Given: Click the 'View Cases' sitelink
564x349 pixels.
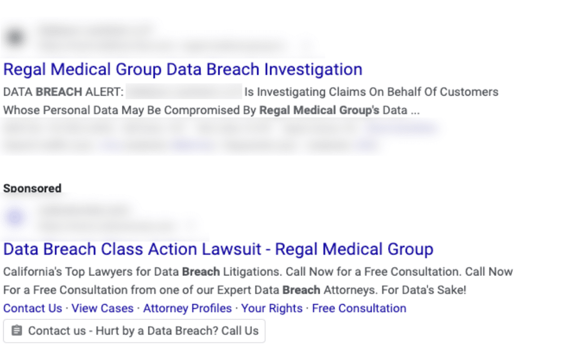Looking at the screenshot, I should pyautogui.click(x=102, y=308).
